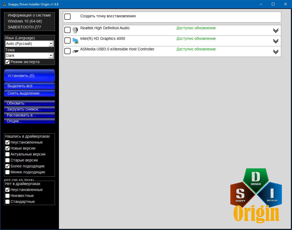Expand the ASMedia USB3.0 controller row
Screen dimensions: 292x230
[276, 52]
